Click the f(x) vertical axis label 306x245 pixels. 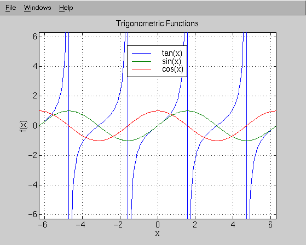coord(24,126)
